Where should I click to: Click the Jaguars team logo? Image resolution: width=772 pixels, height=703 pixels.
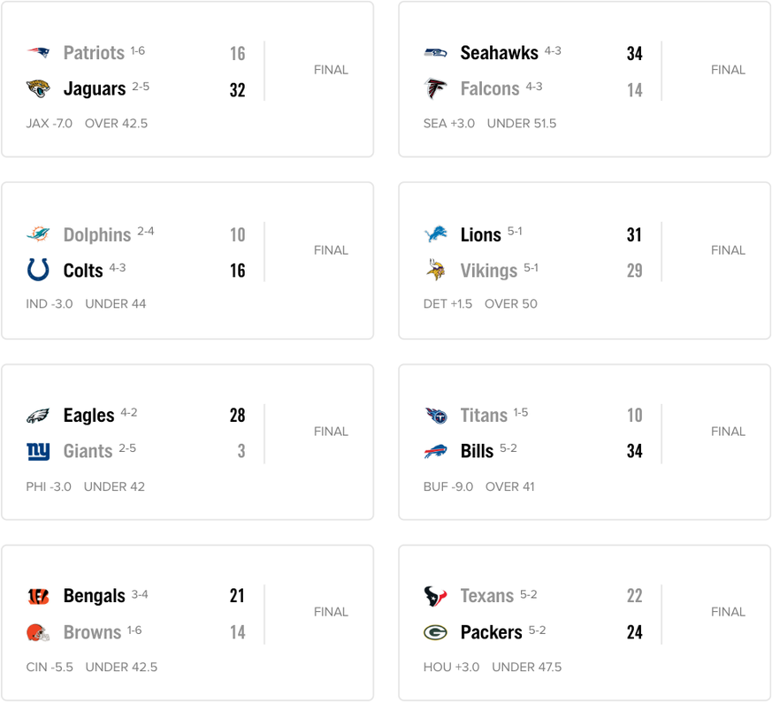tap(38, 89)
